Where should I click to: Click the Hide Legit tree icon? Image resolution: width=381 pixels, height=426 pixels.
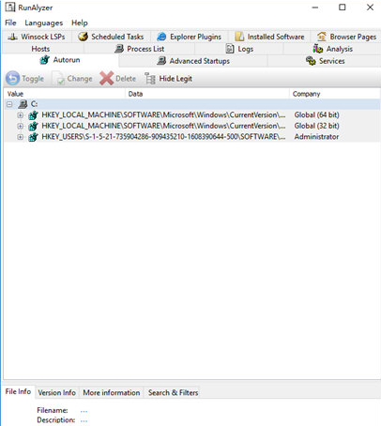[x=150, y=79]
